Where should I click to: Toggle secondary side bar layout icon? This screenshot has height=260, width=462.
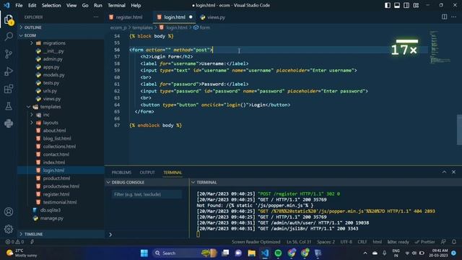pyautogui.click(x=406, y=5)
